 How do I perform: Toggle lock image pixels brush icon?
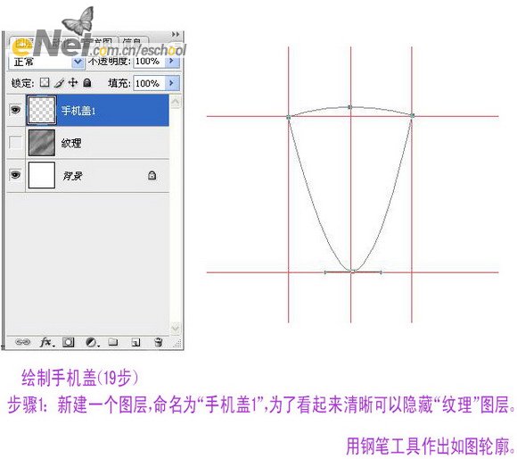coord(59,82)
